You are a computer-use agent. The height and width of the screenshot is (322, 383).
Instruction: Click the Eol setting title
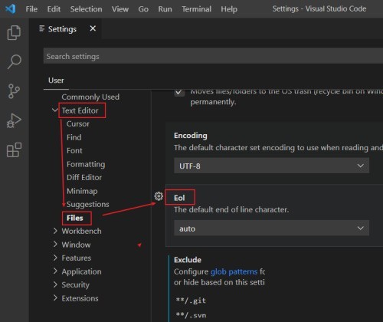click(179, 198)
